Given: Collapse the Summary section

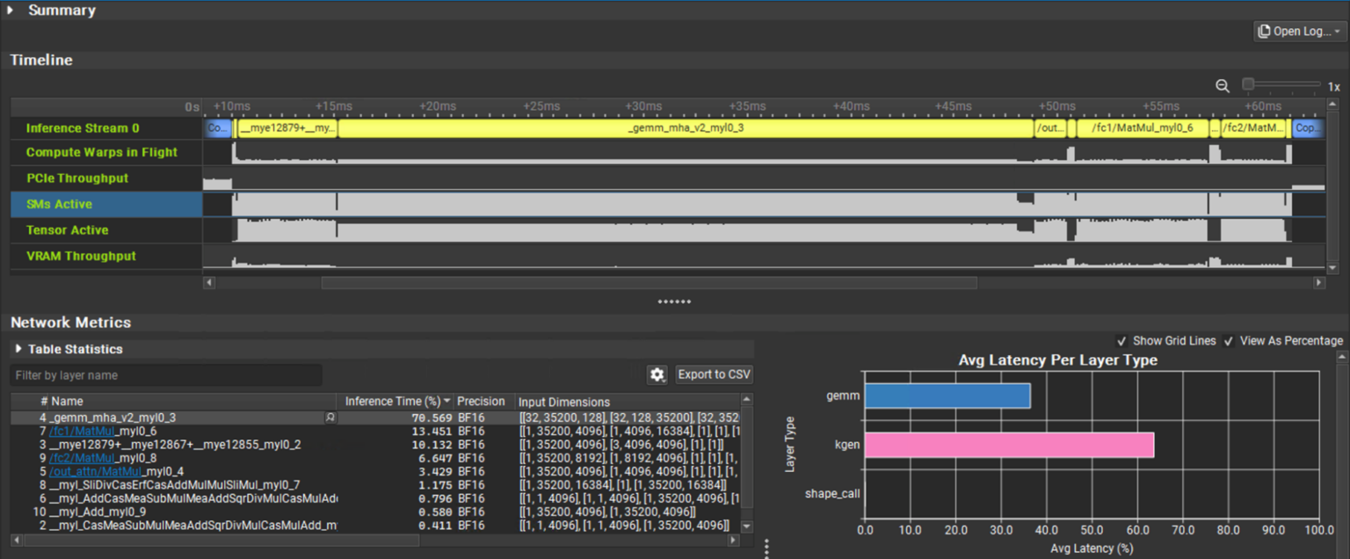Looking at the screenshot, I should (x=9, y=10).
